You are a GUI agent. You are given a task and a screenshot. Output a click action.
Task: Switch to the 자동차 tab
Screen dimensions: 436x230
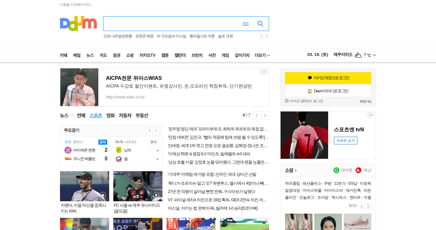click(x=125, y=115)
